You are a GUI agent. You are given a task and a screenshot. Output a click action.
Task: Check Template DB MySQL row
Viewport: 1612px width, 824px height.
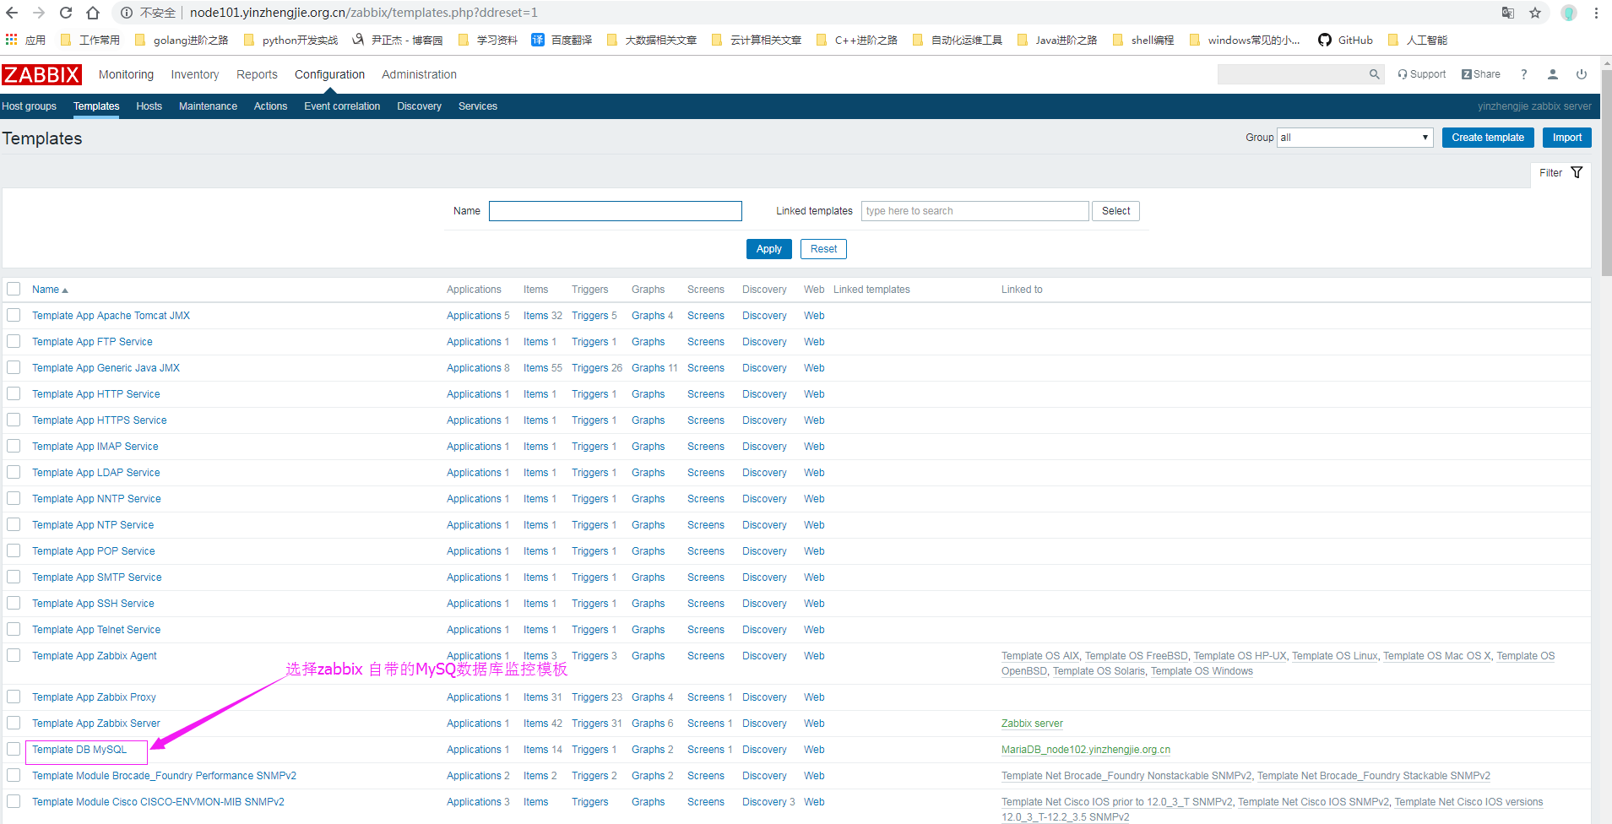point(14,749)
